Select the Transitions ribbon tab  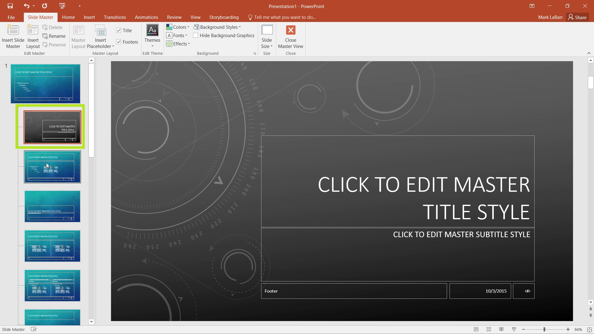coord(115,17)
